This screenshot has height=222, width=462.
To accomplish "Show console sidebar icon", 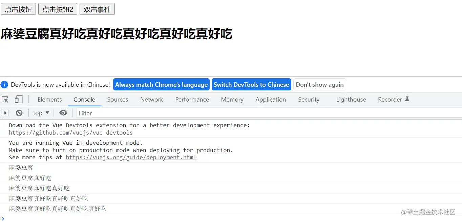I will click(5, 113).
